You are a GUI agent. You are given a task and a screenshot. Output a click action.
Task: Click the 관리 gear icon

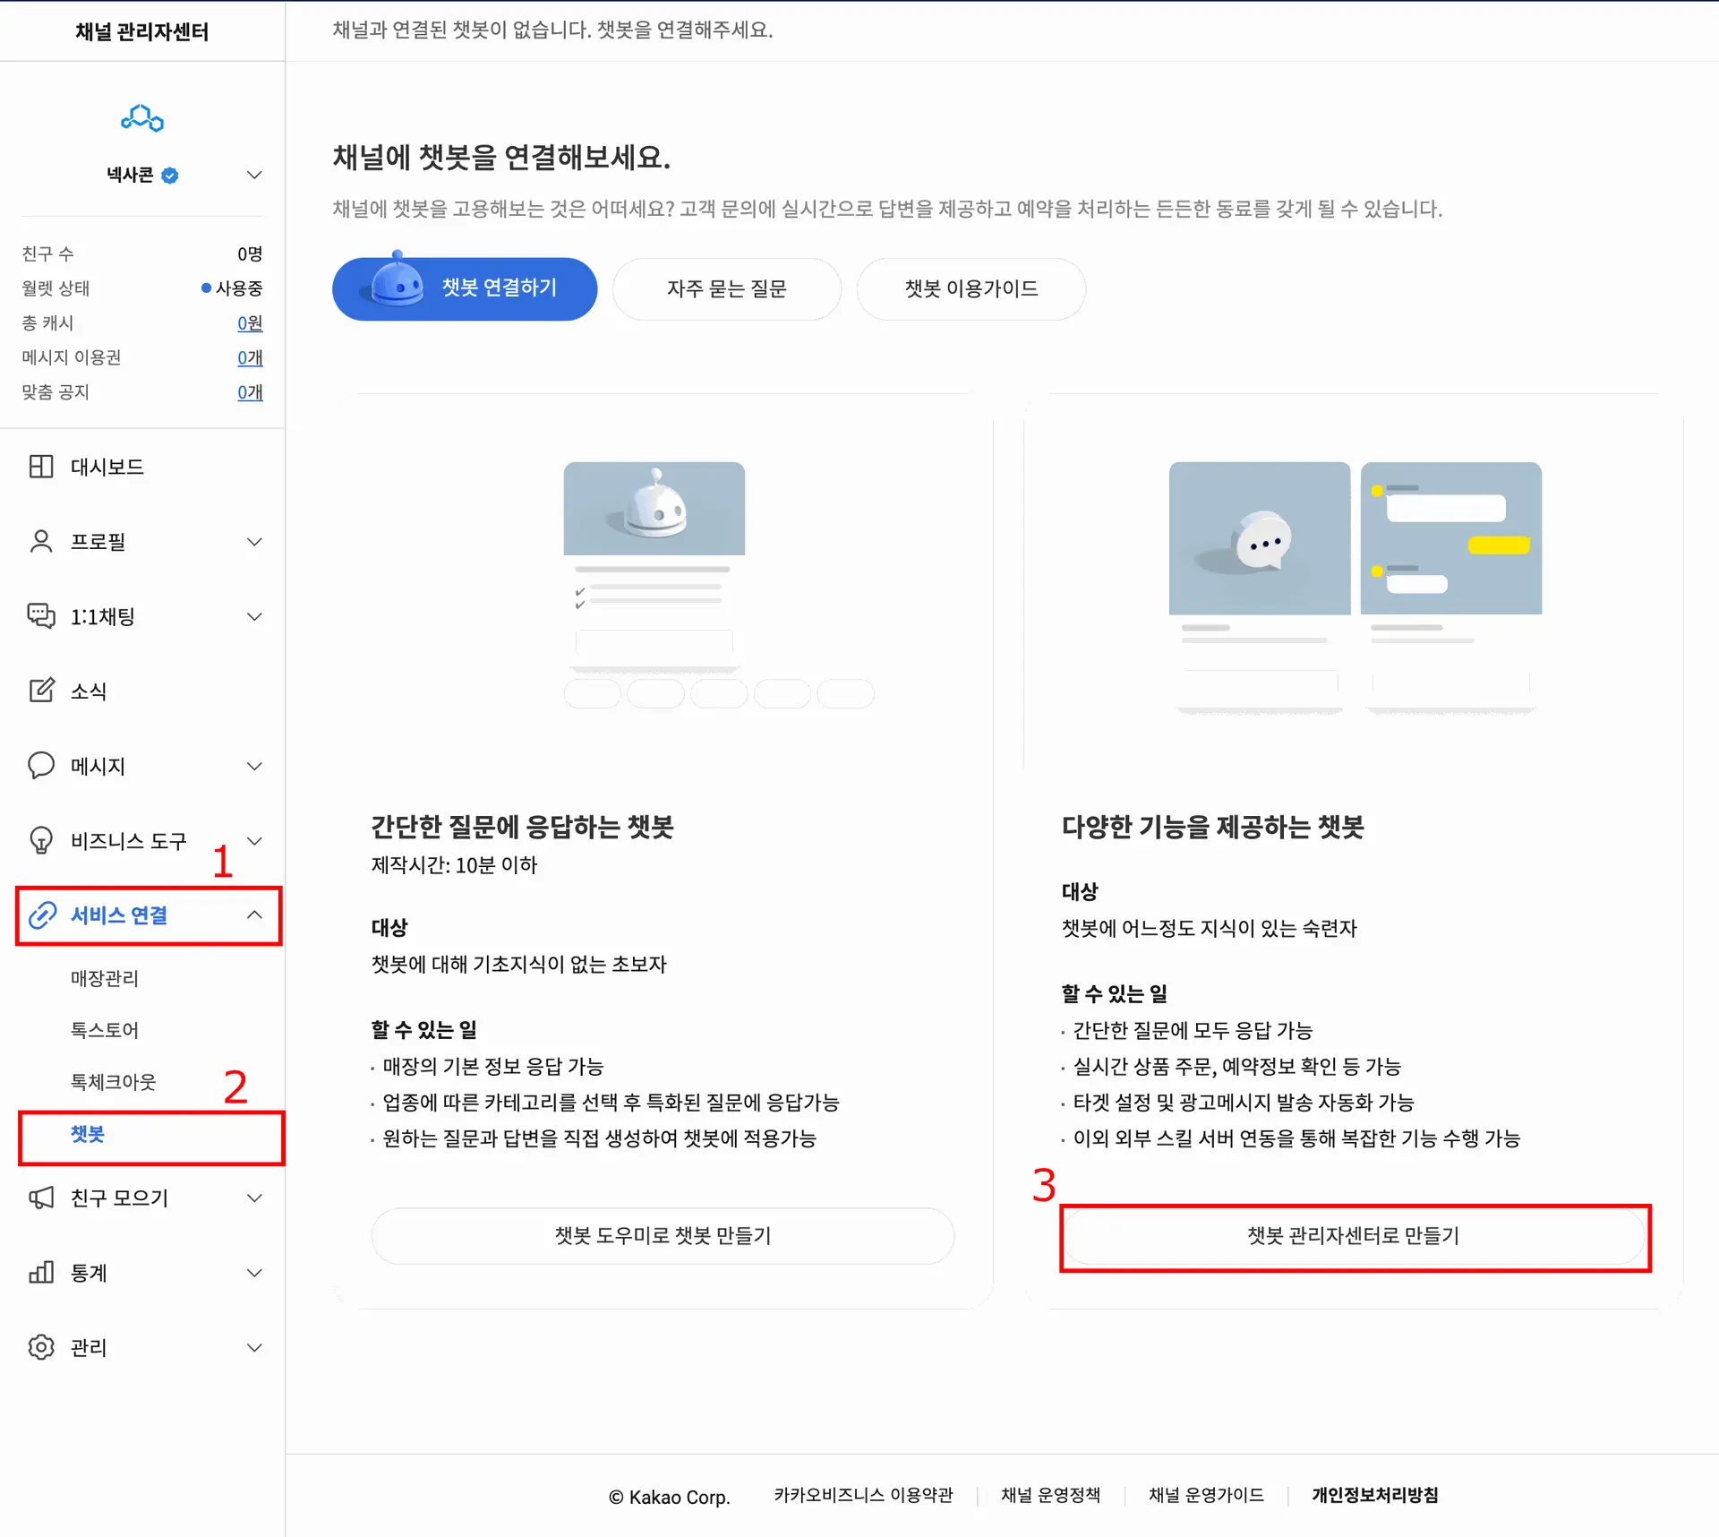(x=41, y=1347)
